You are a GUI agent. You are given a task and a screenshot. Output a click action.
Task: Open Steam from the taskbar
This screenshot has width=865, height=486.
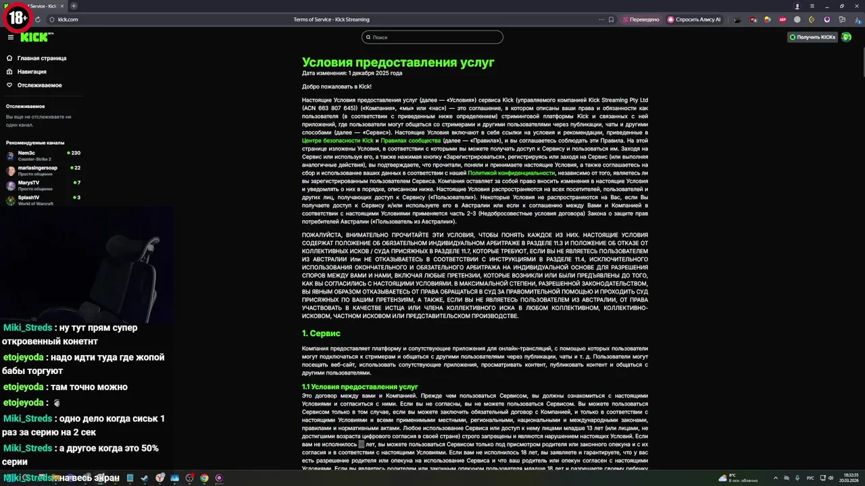tap(145, 478)
